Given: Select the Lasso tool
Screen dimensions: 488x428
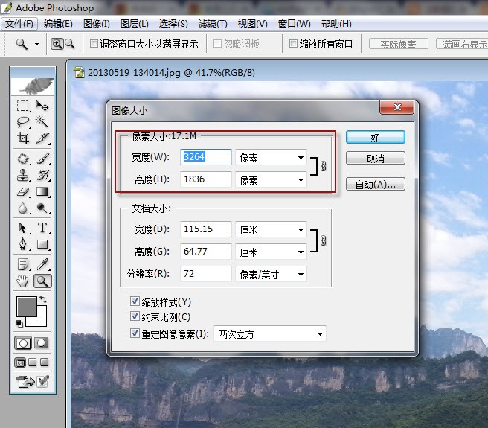Looking at the screenshot, I should [x=23, y=122].
